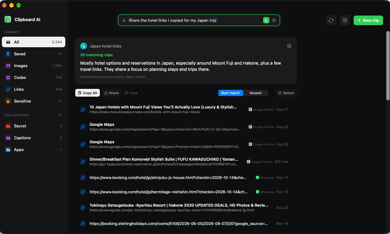Open the booking.sterlingholidays.com clip
Viewport: 390px width, 234px height.
click(x=186, y=223)
